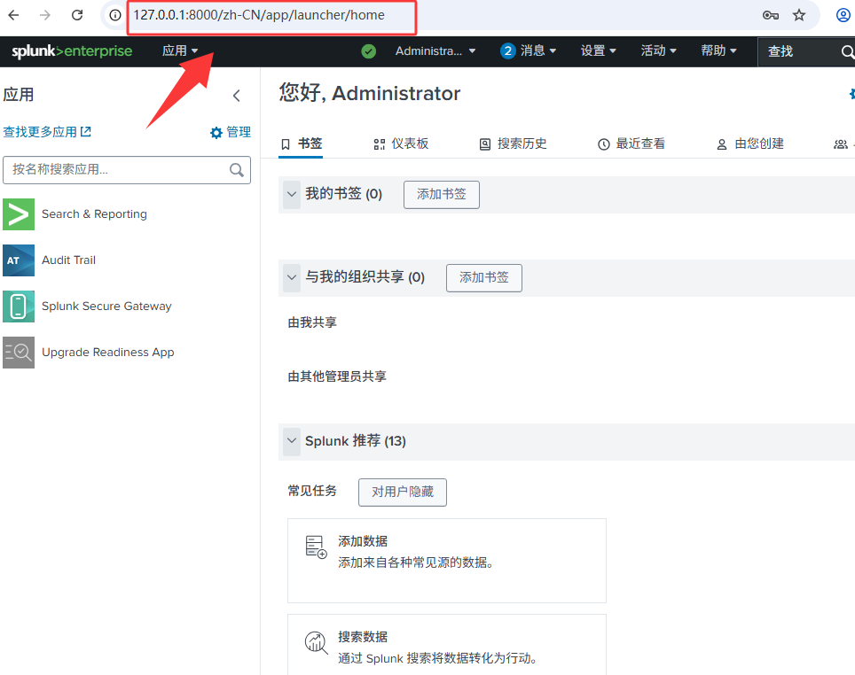Switch to the 书签 tab
This screenshot has height=675, width=855.
301,144
